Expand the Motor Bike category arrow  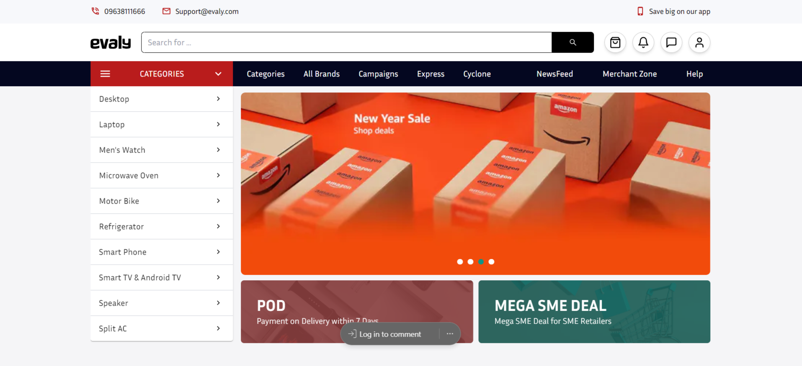pos(218,201)
